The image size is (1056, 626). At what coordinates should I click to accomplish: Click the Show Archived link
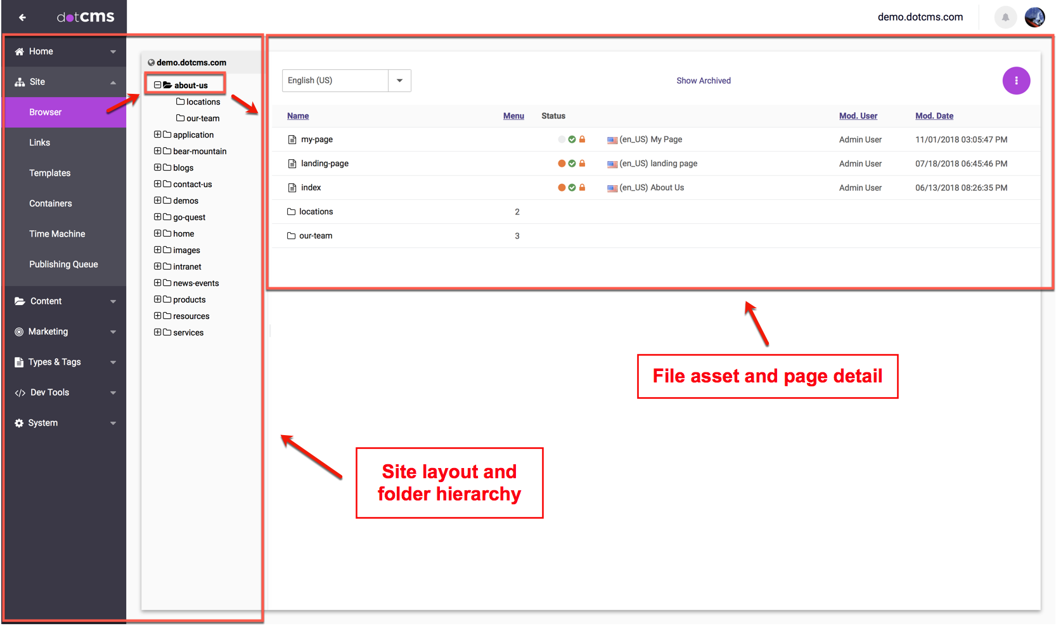click(x=704, y=81)
